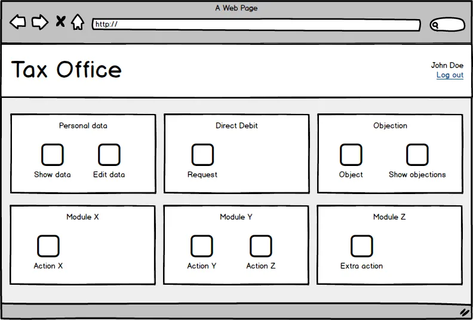The image size is (473, 320).
Task: Click the John Doe username
Action: click(447, 65)
